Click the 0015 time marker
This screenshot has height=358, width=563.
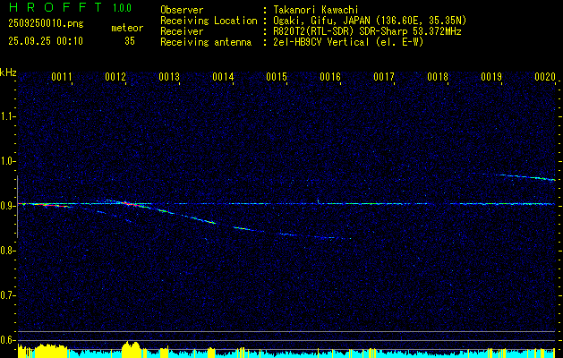(277, 78)
